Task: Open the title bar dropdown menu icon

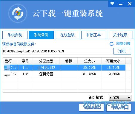Action: tap(112, 4)
